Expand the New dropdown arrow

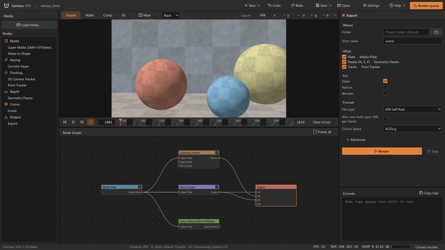tap(259, 6)
